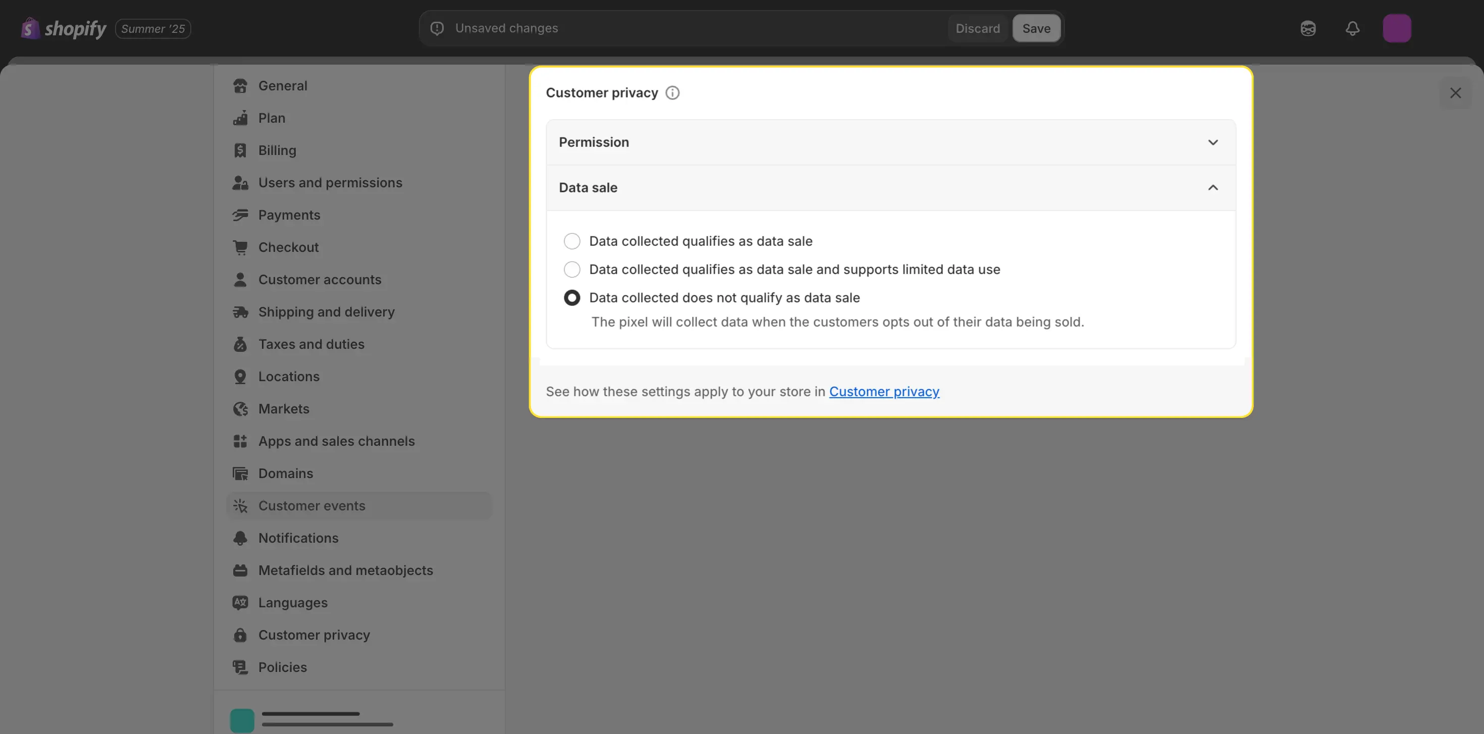This screenshot has width=1484, height=734.
Task: Open Policies settings
Action: point(359,666)
